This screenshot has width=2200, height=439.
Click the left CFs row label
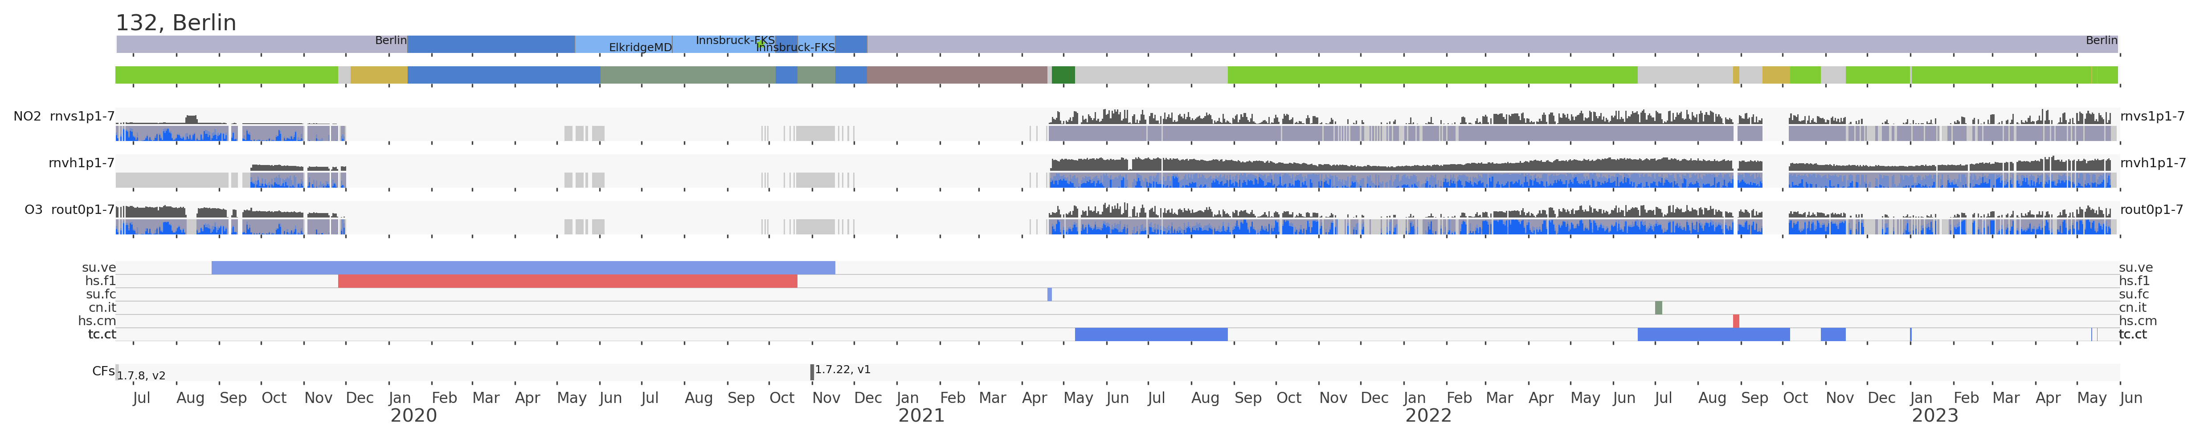pyautogui.click(x=103, y=372)
